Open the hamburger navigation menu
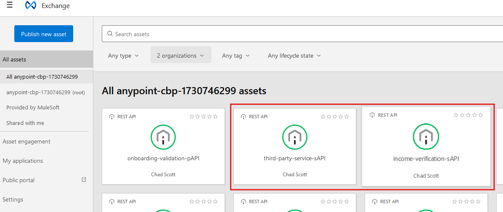 tap(10, 5)
